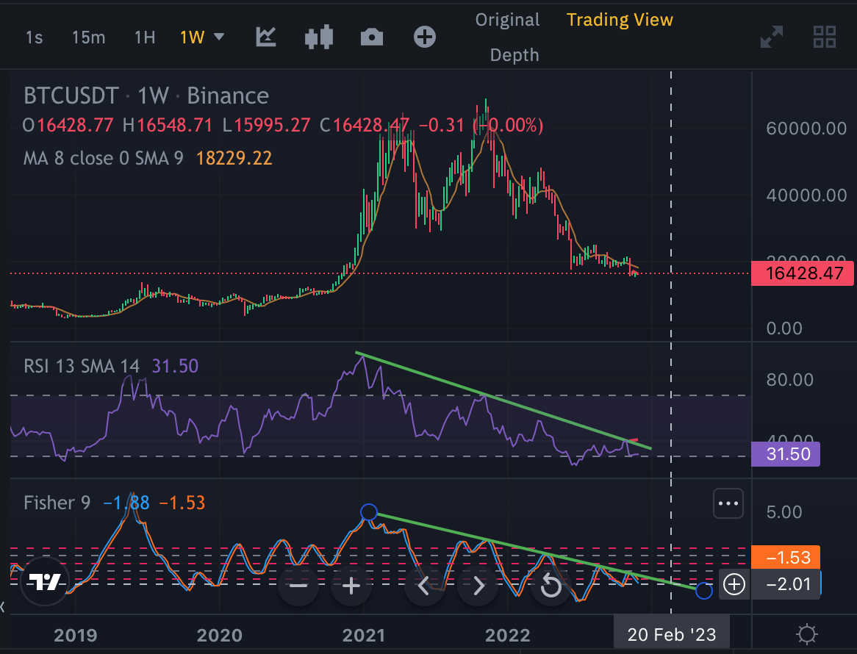Open the indicators chart icon

(x=266, y=37)
